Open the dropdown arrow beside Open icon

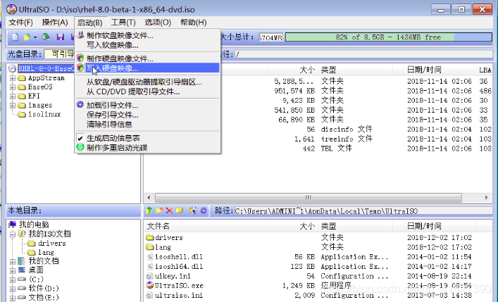point(35,37)
